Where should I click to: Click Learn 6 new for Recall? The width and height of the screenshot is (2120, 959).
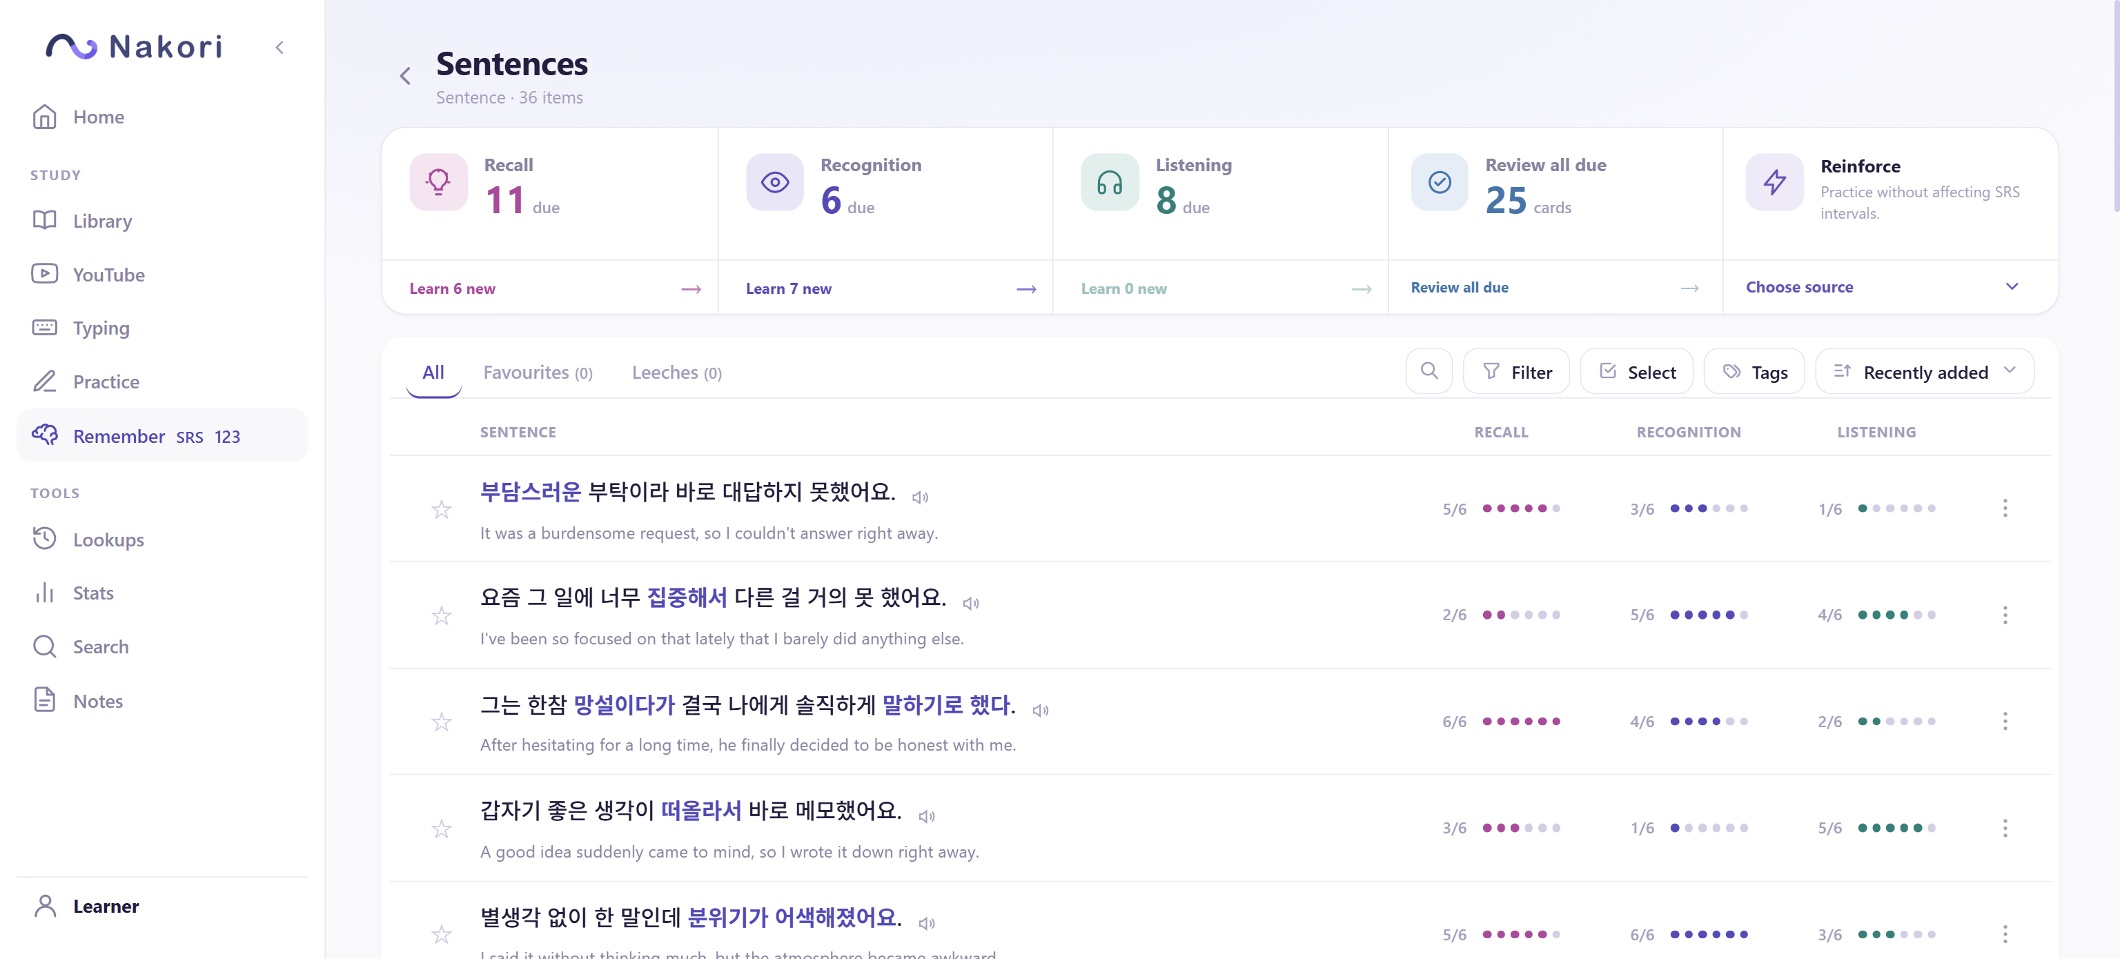[550, 288]
